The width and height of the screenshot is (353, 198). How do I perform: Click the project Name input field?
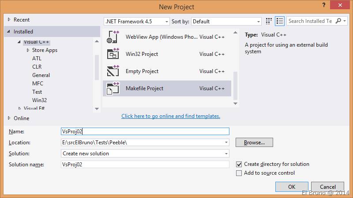[x=145, y=131]
